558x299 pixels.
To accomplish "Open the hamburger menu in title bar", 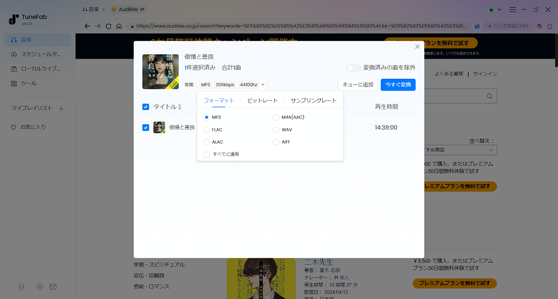I will pos(513,10).
